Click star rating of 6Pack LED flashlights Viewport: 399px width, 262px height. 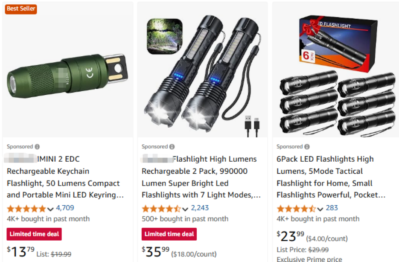[x=296, y=209]
